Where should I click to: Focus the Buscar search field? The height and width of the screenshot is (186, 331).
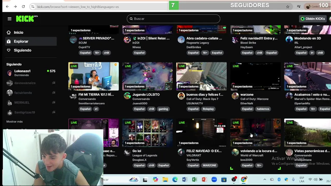(174, 19)
